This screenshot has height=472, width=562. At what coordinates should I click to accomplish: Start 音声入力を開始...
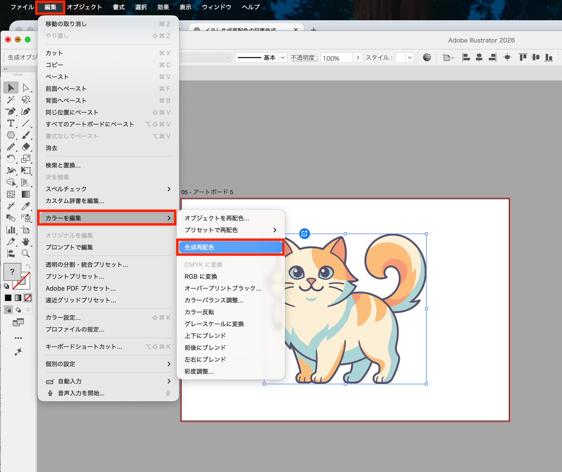(108, 393)
